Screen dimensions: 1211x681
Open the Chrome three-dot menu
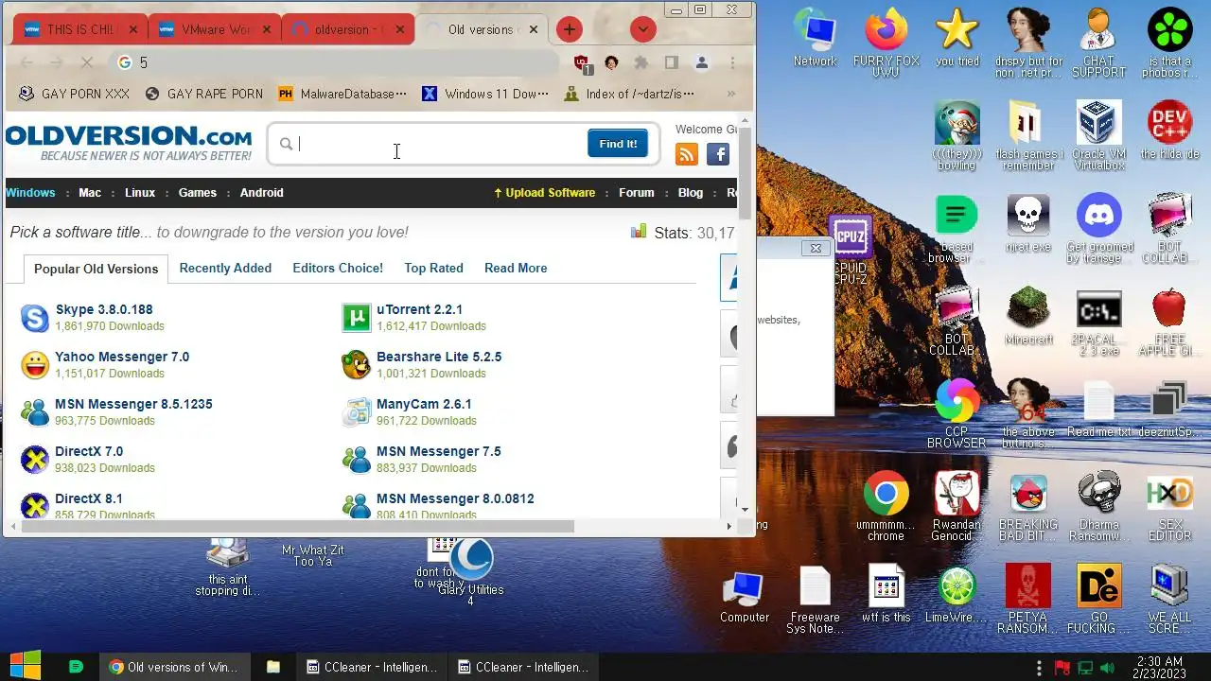[732, 62]
